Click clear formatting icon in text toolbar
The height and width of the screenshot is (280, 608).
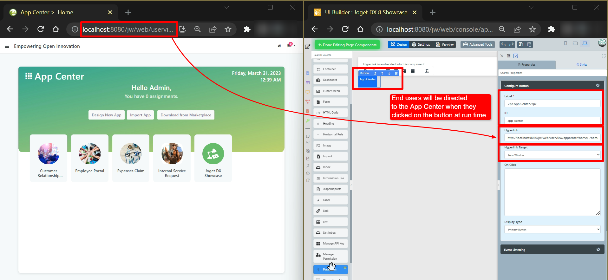(x=427, y=71)
